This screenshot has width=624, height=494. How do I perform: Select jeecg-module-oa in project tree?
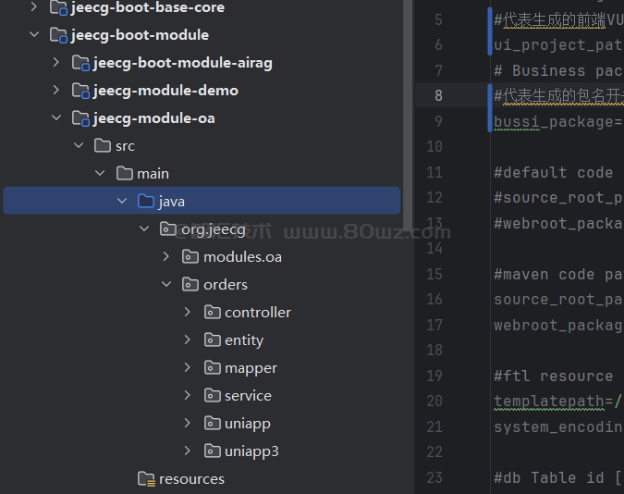click(154, 118)
